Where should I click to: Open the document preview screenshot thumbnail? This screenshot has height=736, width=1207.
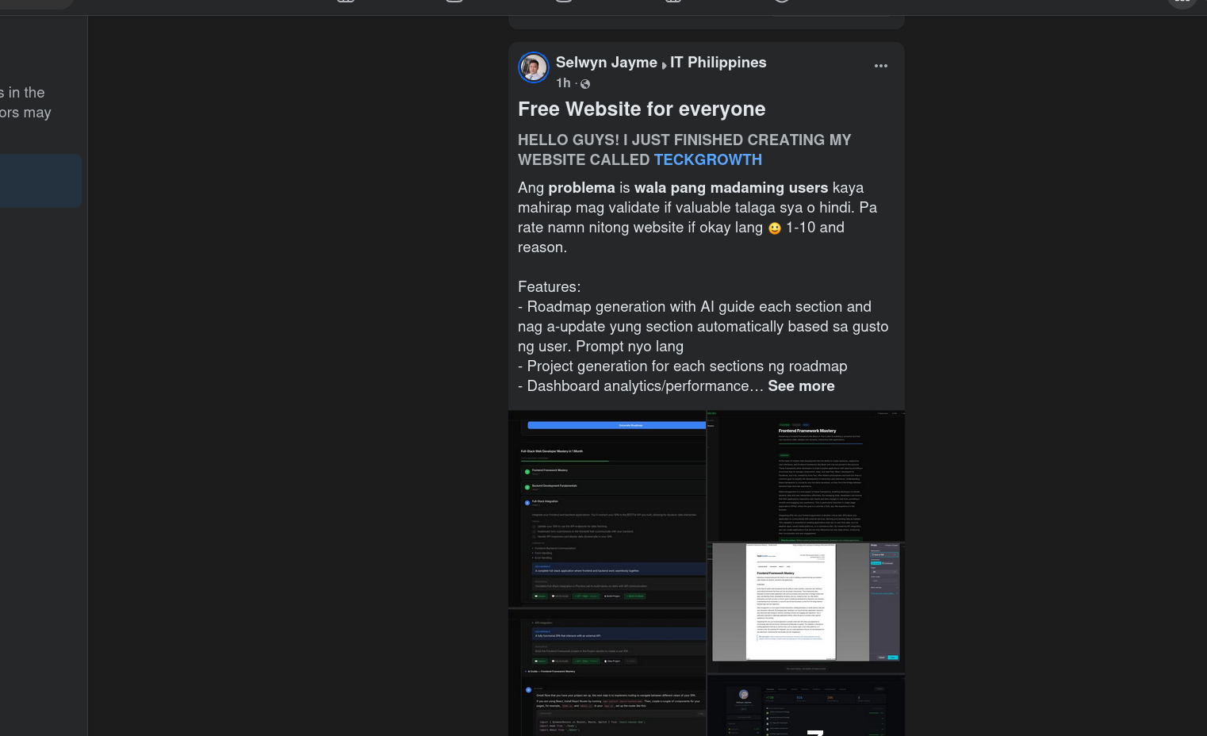(806, 608)
